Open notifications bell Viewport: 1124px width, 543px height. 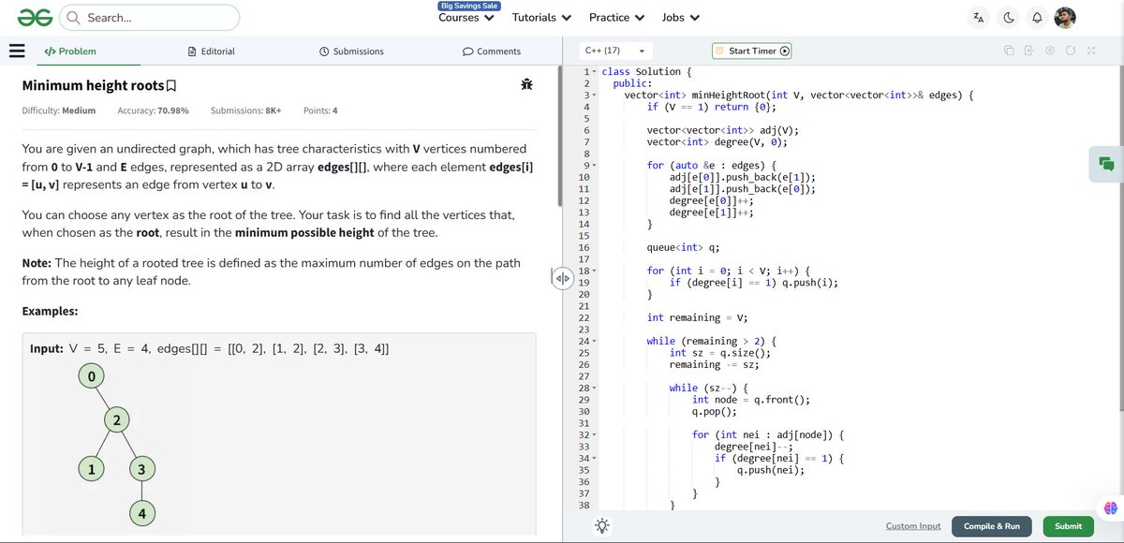click(1037, 17)
